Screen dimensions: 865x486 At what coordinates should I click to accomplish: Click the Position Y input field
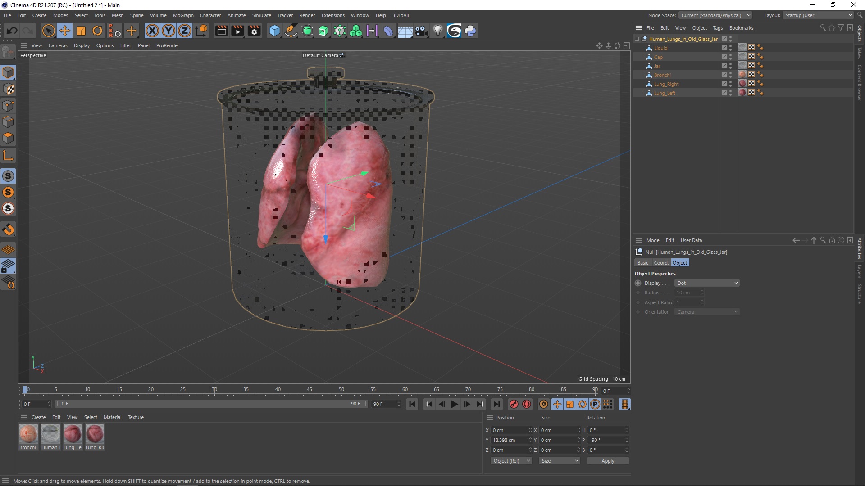(509, 440)
